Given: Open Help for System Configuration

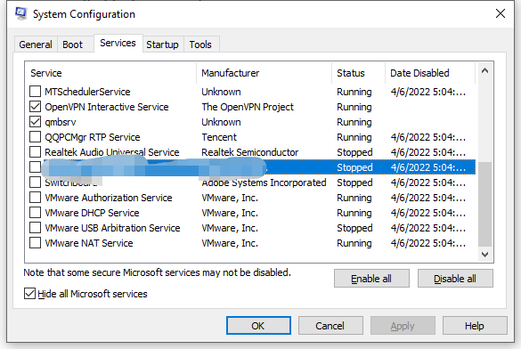Looking at the screenshot, I should (x=475, y=326).
